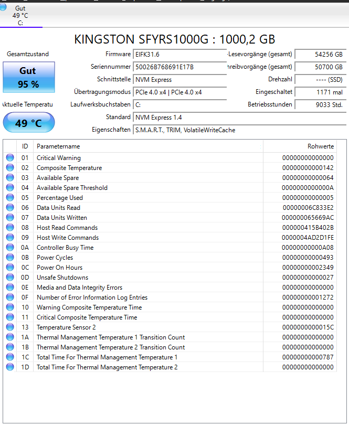
Task: Click the Eingeschaltet value 1171 mal
Action: (x=321, y=92)
